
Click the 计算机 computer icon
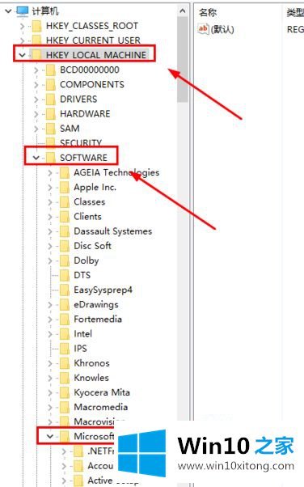(23, 11)
